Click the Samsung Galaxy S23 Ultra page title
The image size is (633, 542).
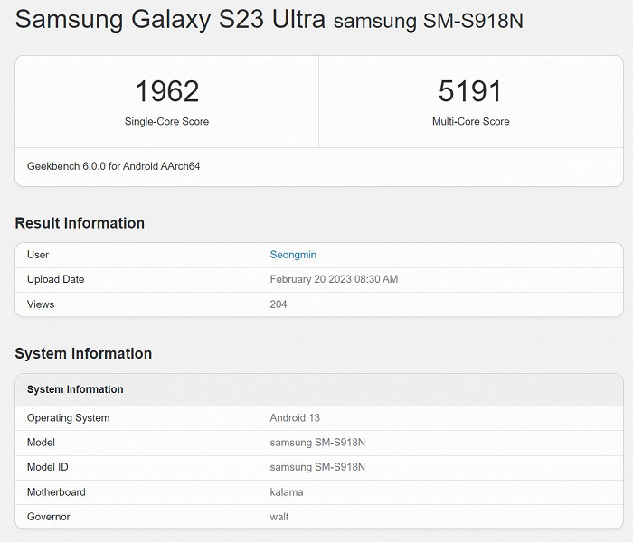pos(170,20)
